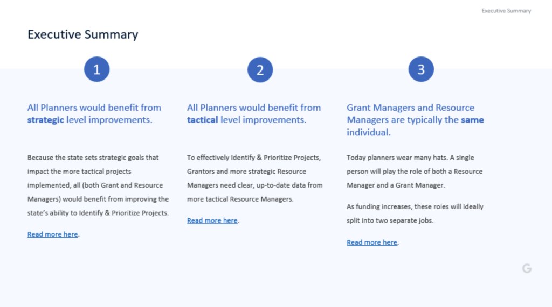Click the paragraph starting 'Today planners wear many hats'
This screenshot has width=552, height=307.
[x=414, y=171]
